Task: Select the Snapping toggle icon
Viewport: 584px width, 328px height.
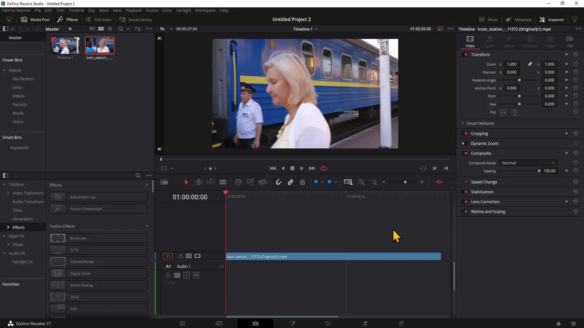Action: click(x=278, y=182)
